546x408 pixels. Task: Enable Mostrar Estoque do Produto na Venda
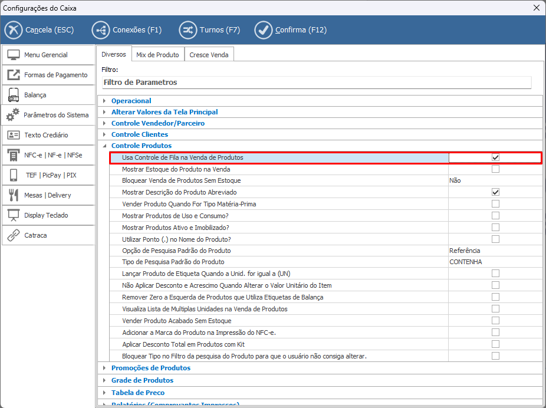pos(495,169)
